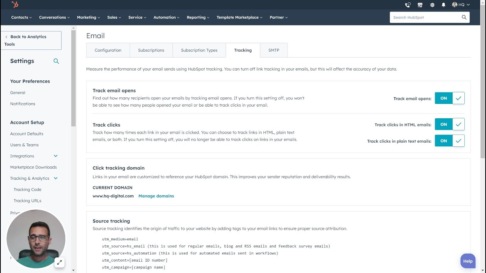Select the Tracking tab
The height and width of the screenshot is (273, 486).
click(243, 50)
